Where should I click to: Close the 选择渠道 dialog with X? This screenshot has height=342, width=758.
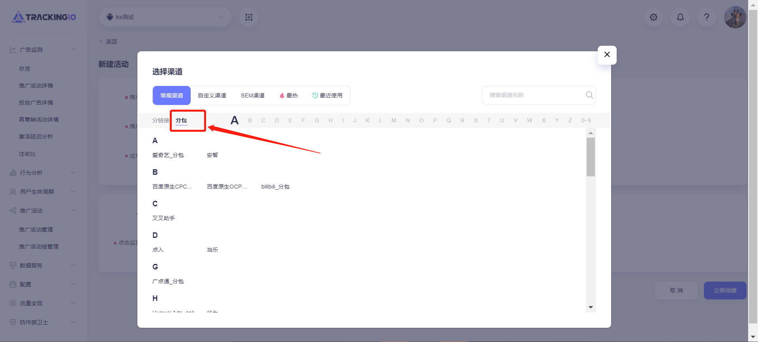[x=607, y=55]
